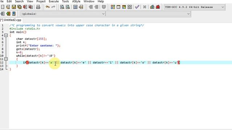232x130 pixels.
Task: Click the 'int k;' declaration line
Action: pyautogui.click(x=21, y=42)
